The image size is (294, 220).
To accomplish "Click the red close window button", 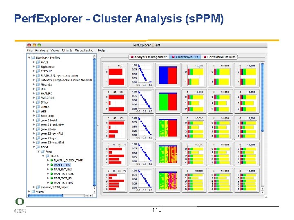I will coord(29,45).
